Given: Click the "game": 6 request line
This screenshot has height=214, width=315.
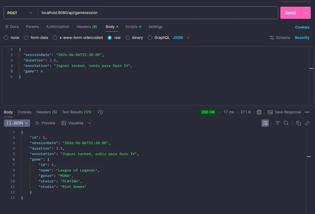Looking at the screenshot, I should pyautogui.click(x=33, y=71).
